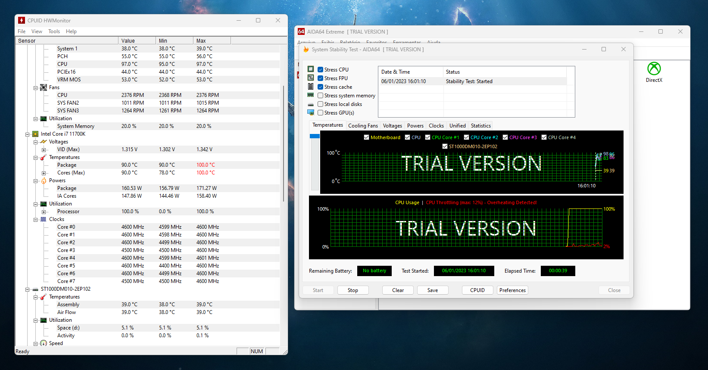
Task: Uncheck Stress cache checkbox
Action: [321, 87]
